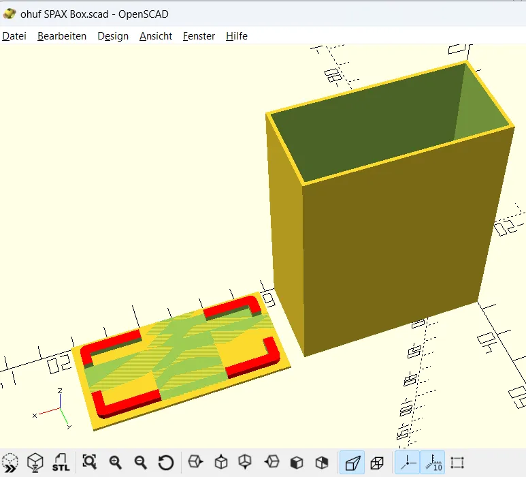Open the Bearbeiten menu

click(62, 36)
